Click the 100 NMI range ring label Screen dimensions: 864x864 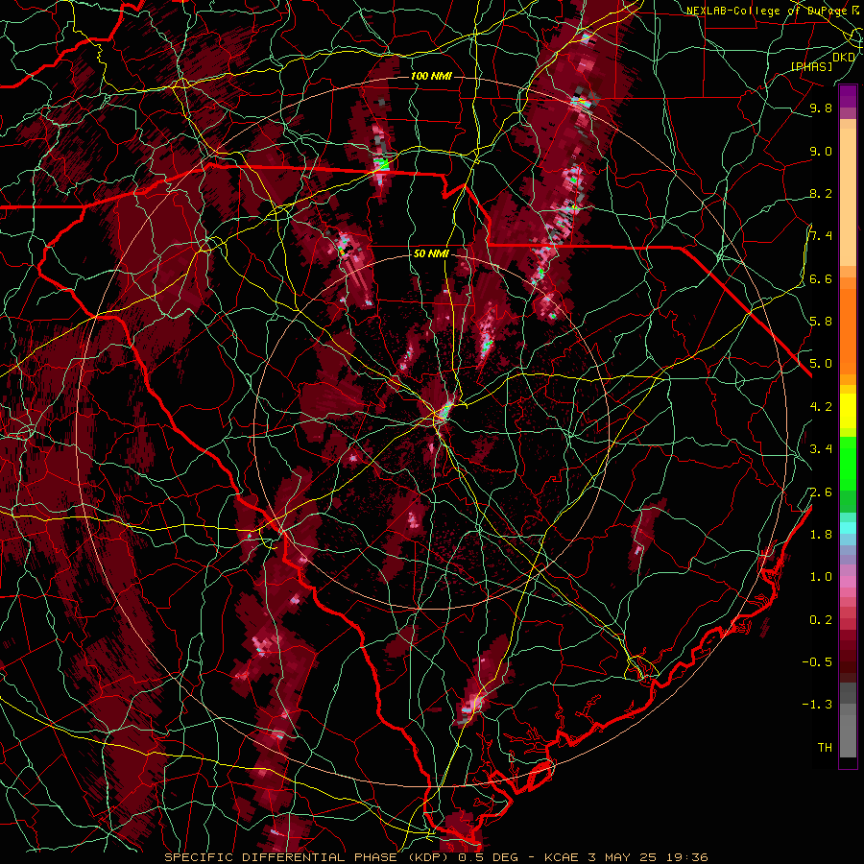tap(431, 76)
